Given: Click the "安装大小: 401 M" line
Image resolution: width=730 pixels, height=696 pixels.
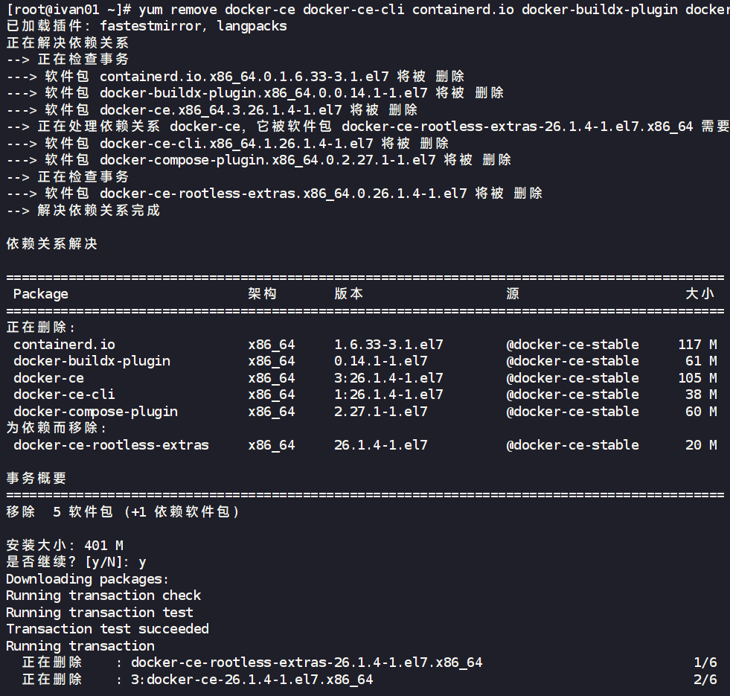Looking at the screenshot, I should pyautogui.click(x=65, y=546).
